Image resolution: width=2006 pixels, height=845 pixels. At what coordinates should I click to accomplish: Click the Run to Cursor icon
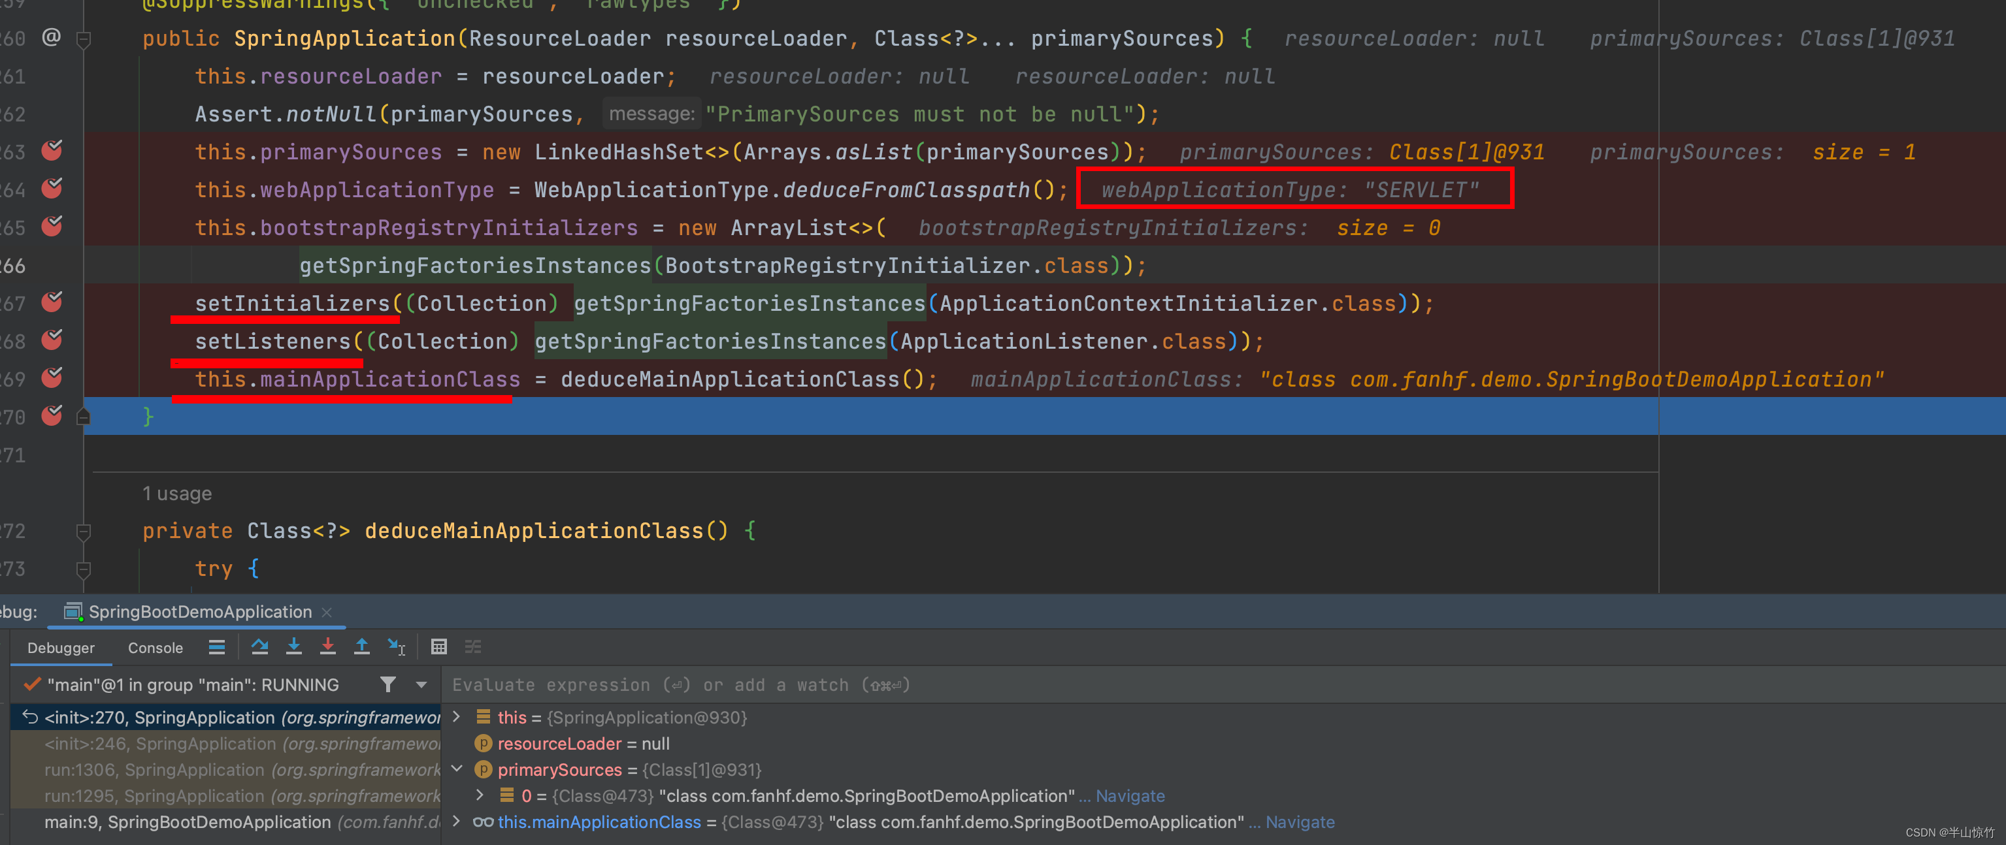(397, 646)
